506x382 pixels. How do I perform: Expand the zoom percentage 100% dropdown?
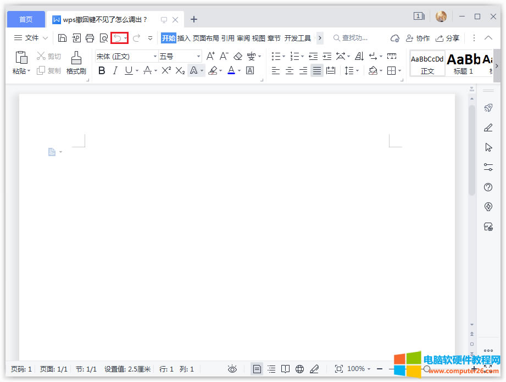(359, 369)
